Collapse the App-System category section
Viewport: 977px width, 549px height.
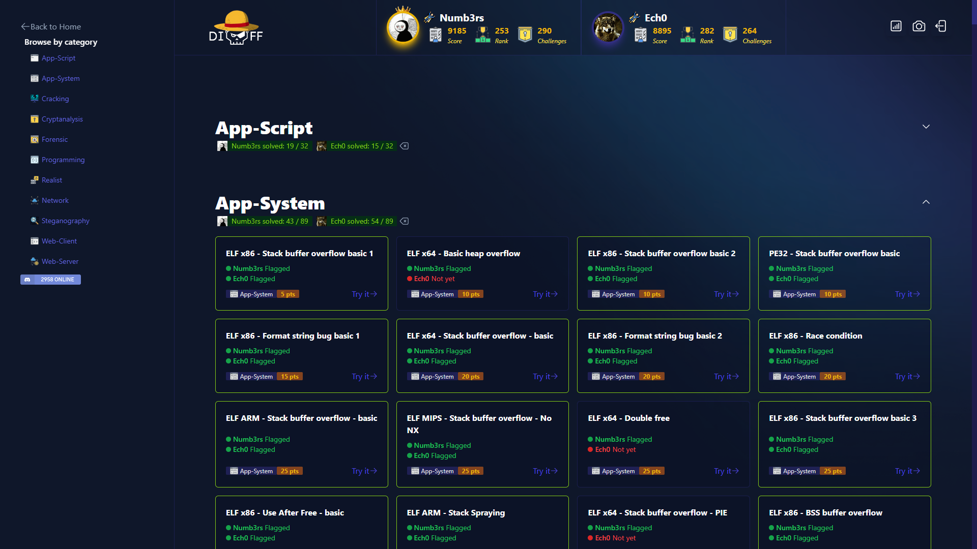click(926, 202)
